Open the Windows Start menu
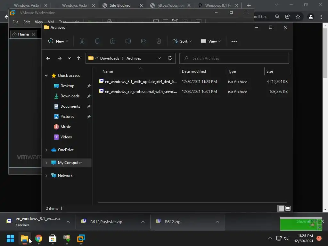Image resolution: width=328 pixels, height=246 pixels. pos(10,238)
